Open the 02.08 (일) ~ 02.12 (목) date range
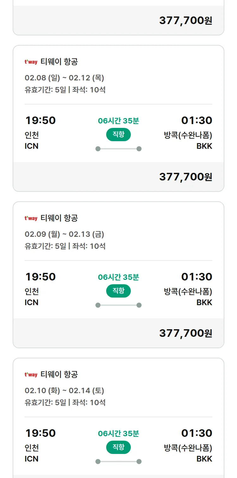 64,78
